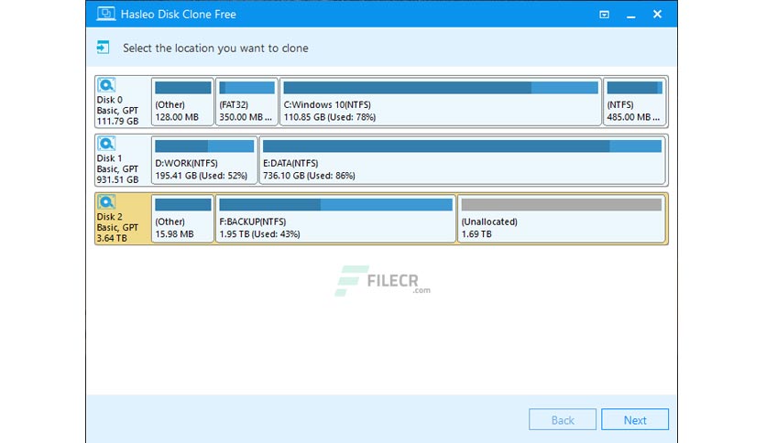Select the 1.69 TB Unallocated space

point(562,219)
